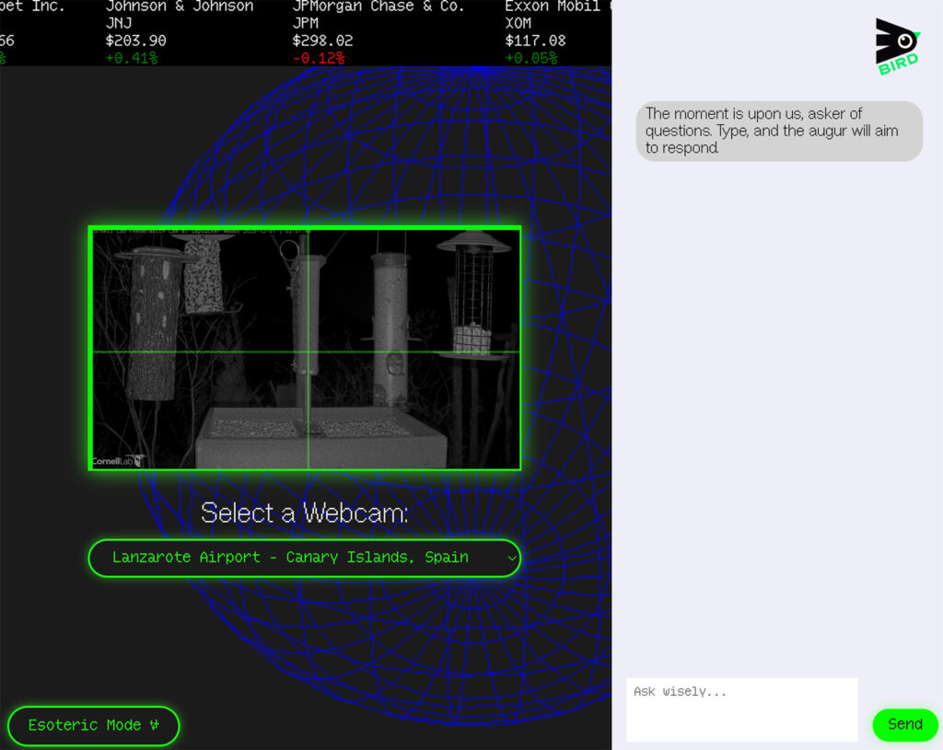The image size is (943, 750).
Task: Click the crosshair intersection on webcam feed
Action: (x=308, y=352)
